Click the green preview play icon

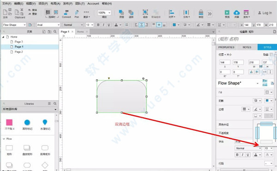(x=227, y=13)
